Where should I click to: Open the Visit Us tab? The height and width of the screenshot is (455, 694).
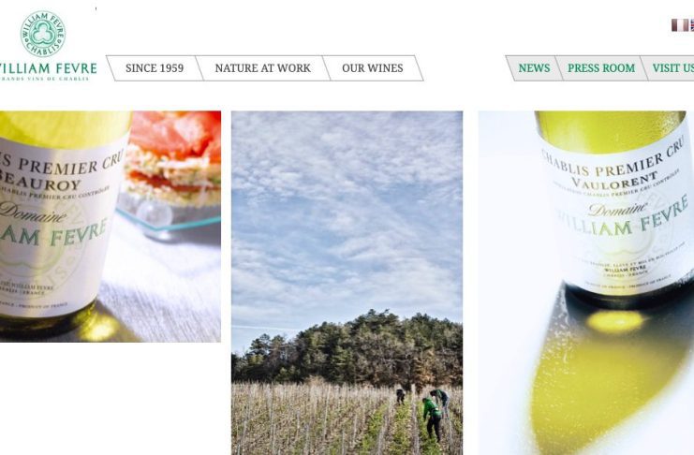pyautogui.click(x=672, y=68)
